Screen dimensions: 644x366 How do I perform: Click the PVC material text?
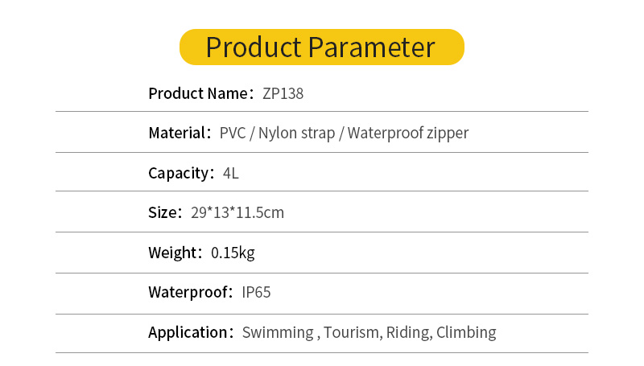pyautogui.click(x=233, y=133)
